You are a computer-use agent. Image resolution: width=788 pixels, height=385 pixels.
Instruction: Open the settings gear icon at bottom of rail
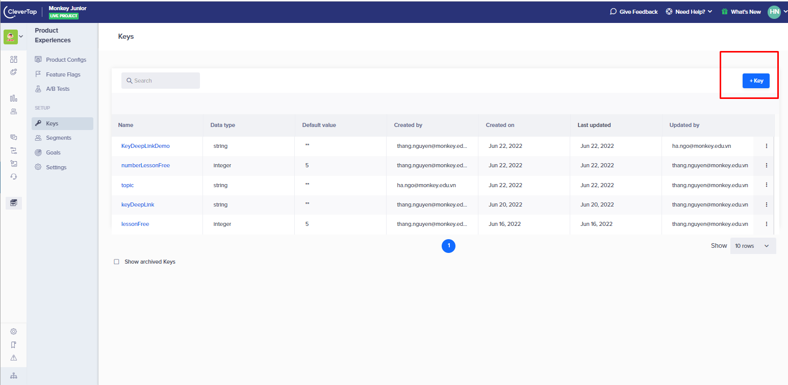click(x=14, y=331)
